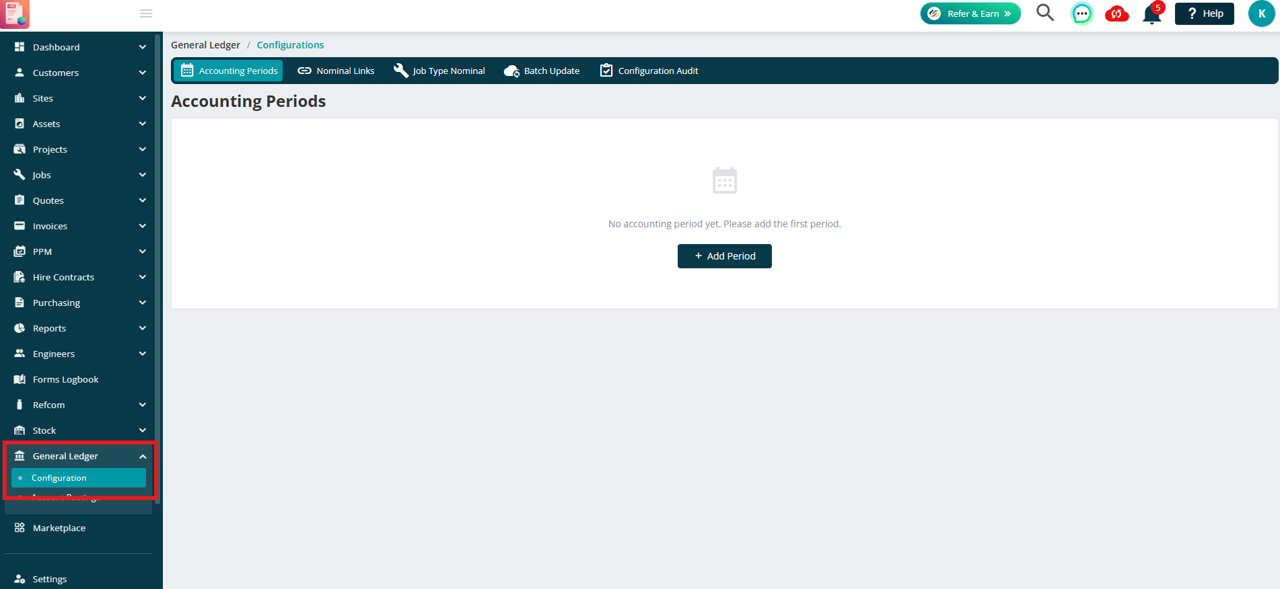This screenshot has height=589, width=1280.
Task: Switch to the Job Type Nominal tab
Action: [x=439, y=71]
